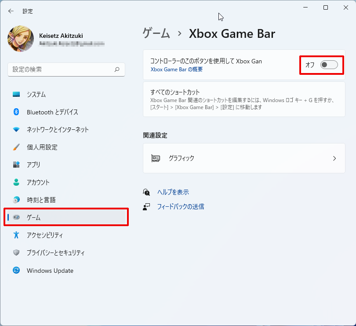Click the graphics card icon
This screenshot has width=356, height=326.
156,158
